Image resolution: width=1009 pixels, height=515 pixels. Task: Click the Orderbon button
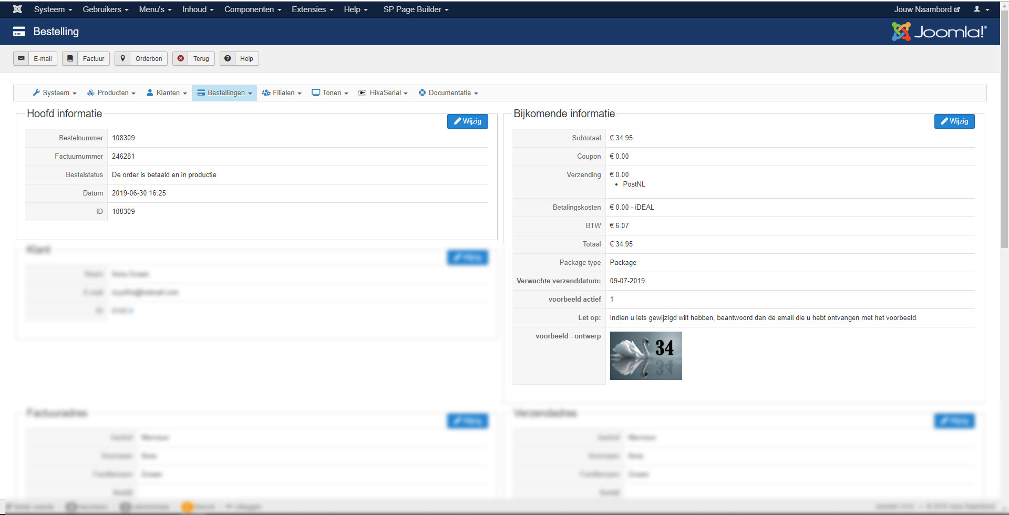141,58
